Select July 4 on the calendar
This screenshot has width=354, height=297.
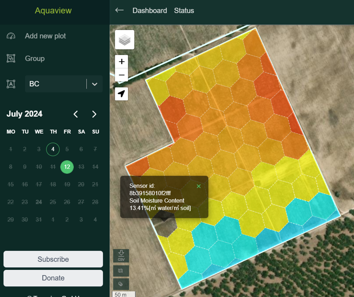(x=53, y=149)
